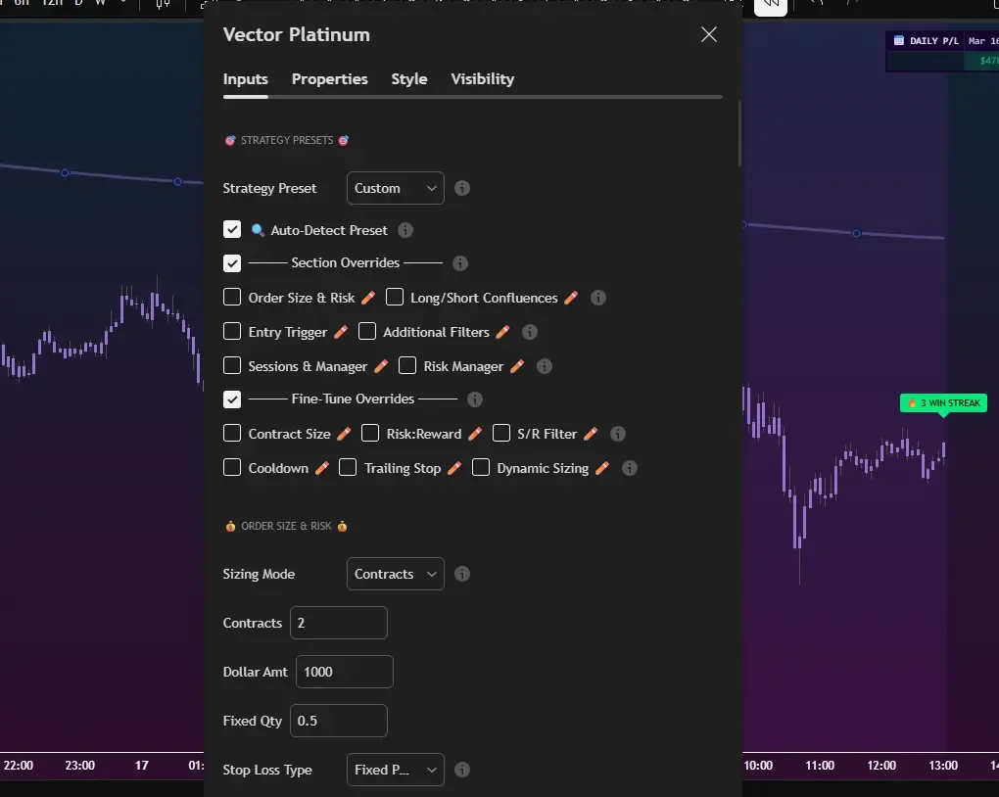Click info icon next to Stop Loss Type

point(462,771)
